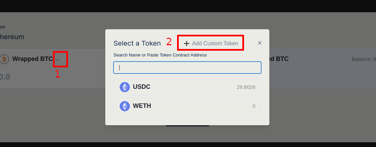Image resolution: width=376 pixels, height=147 pixels.
Task: Click the Search Name or Paste Token label
Action: (160, 55)
